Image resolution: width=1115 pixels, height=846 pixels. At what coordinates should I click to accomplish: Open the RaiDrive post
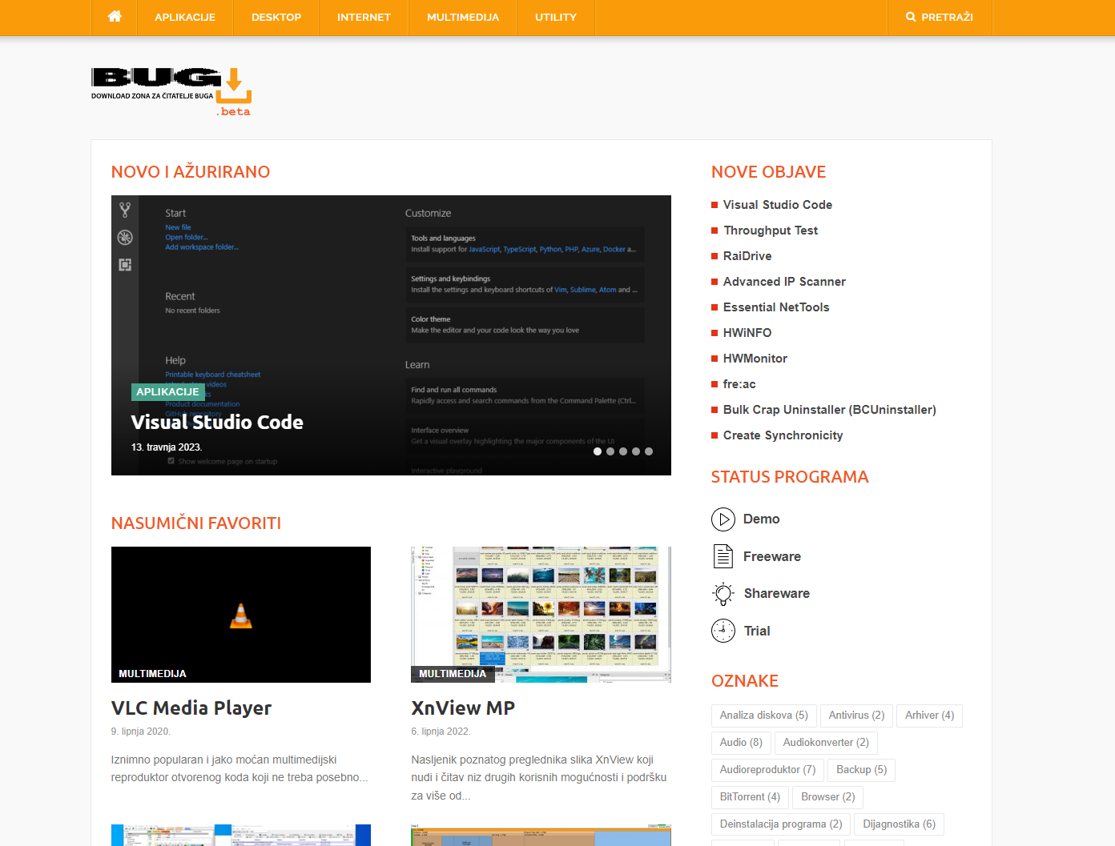(747, 256)
